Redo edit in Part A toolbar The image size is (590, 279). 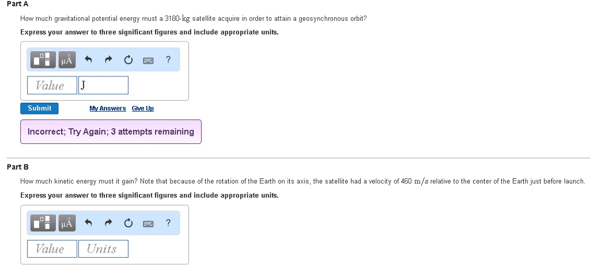[108, 60]
